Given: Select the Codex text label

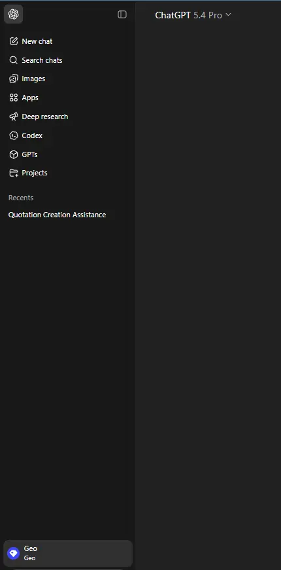Looking at the screenshot, I should 32,135.
